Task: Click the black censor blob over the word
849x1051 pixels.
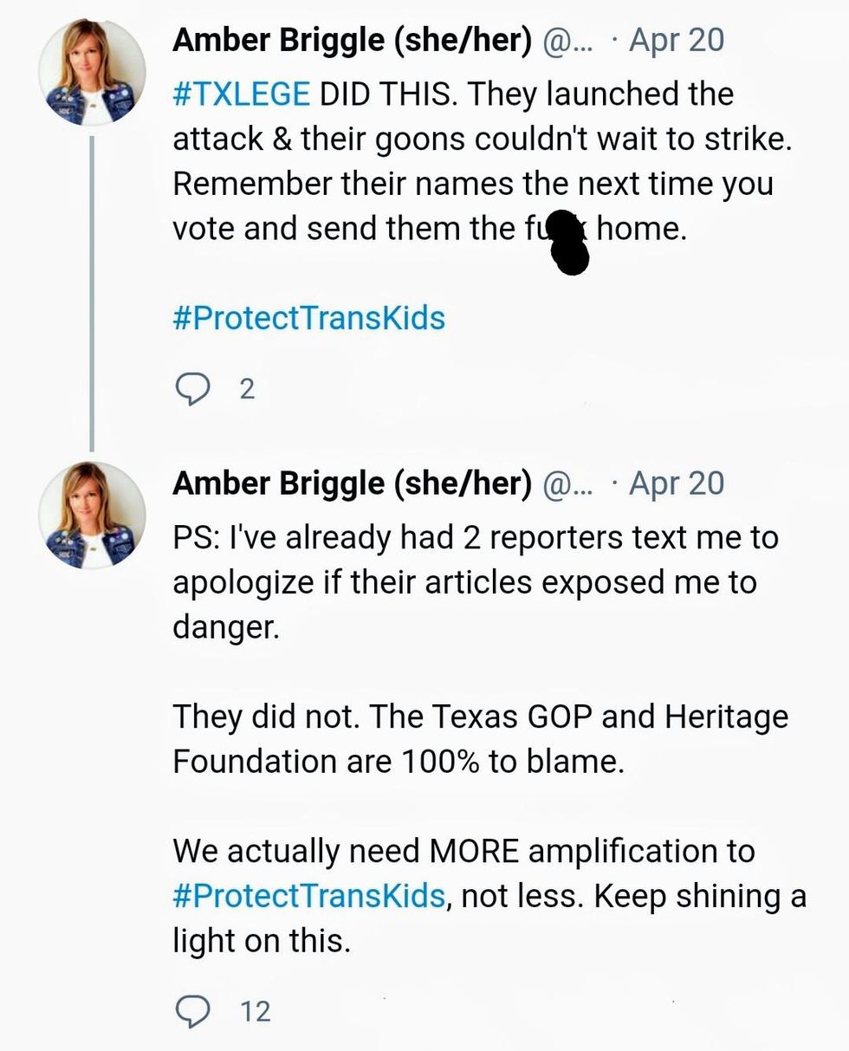Action: pos(569,242)
